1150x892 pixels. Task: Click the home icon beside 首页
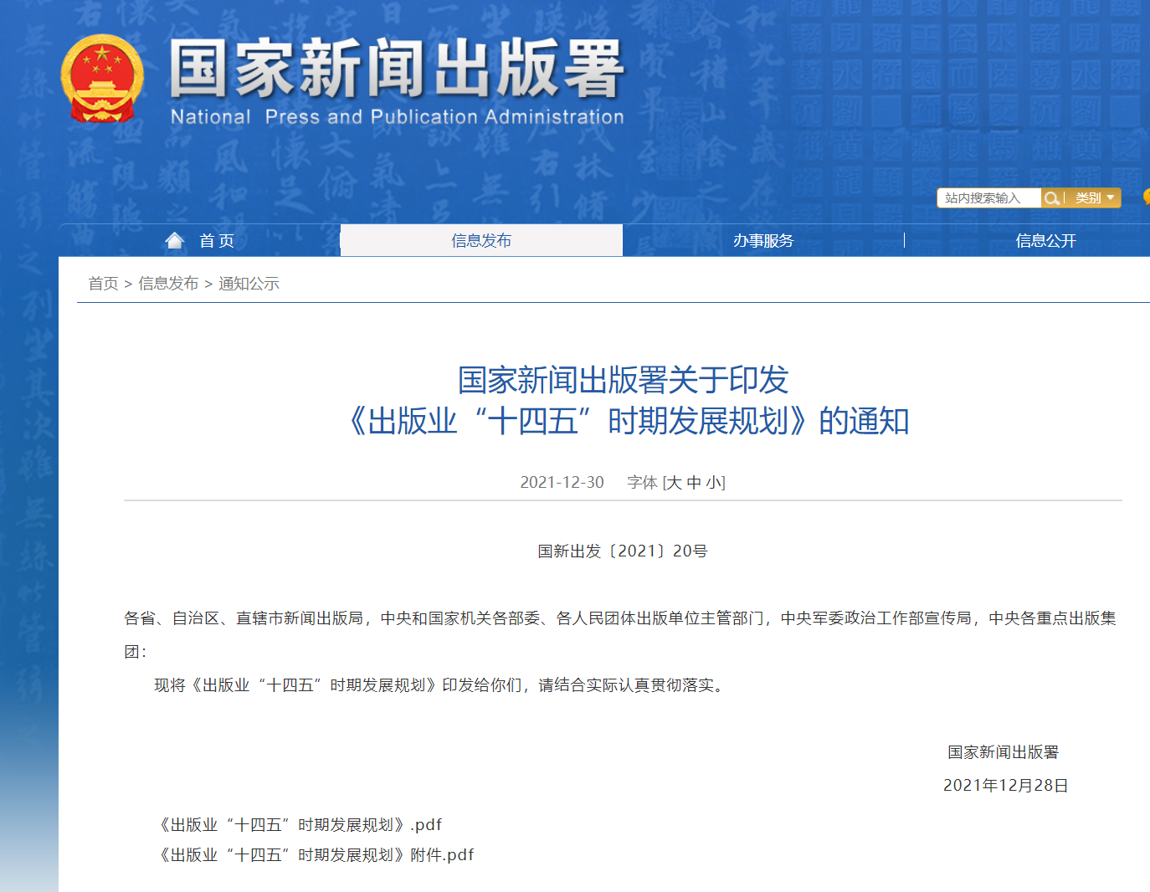click(x=175, y=241)
